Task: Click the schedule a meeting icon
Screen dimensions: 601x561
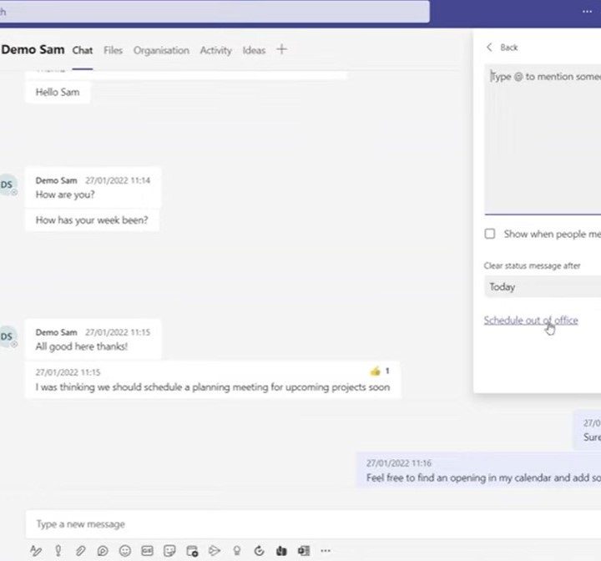Action: pos(192,551)
